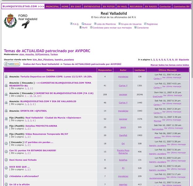Open moderator Torken's profile
The width and height of the screenshot is (193, 186).
pos(54,54)
